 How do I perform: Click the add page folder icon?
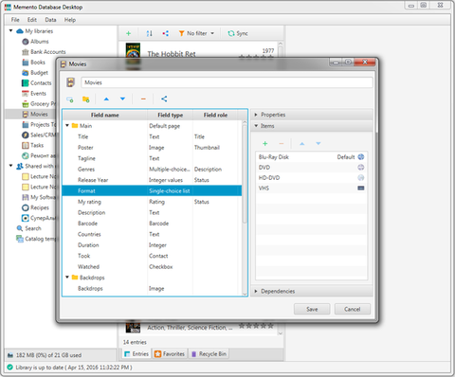coord(85,99)
